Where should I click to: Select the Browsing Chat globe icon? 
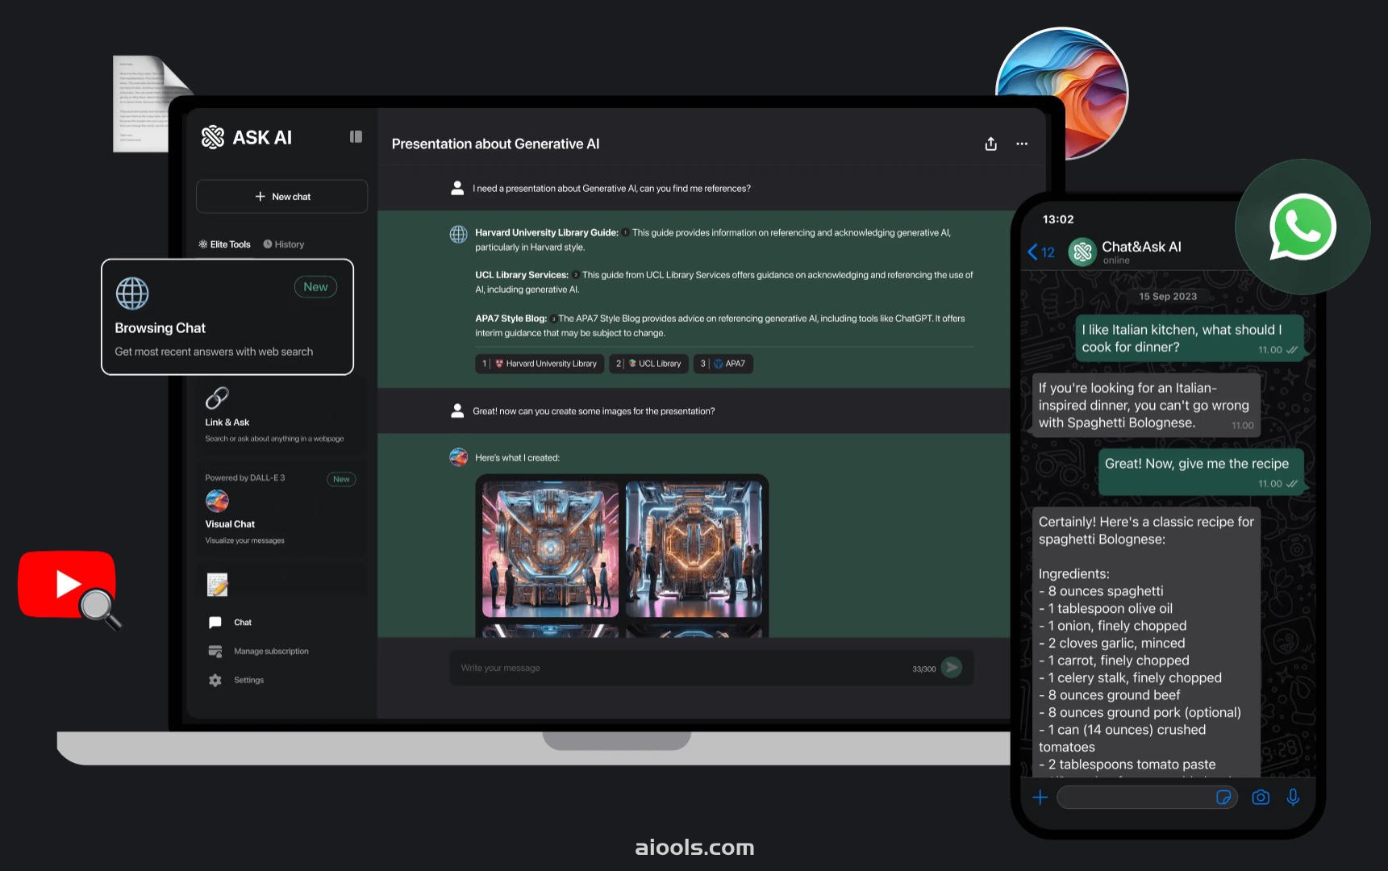[132, 294]
